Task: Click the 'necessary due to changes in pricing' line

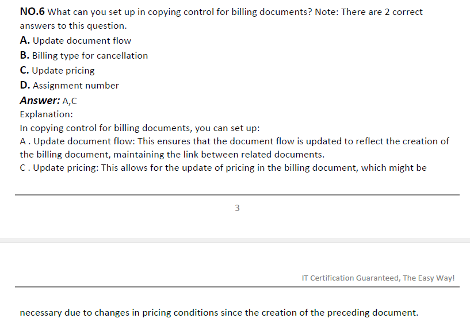Action: (x=219, y=313)
